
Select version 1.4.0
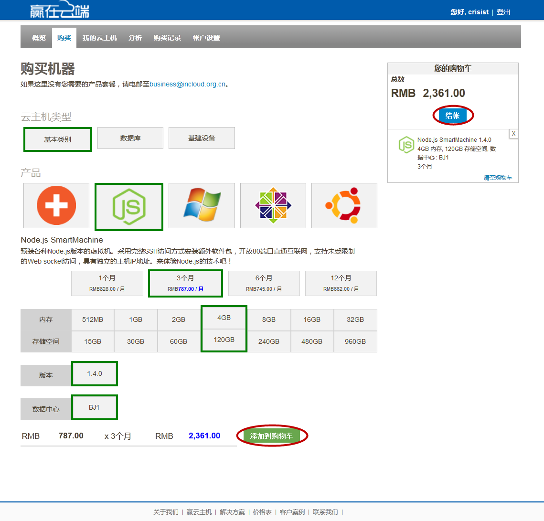(x=95, y=373)
